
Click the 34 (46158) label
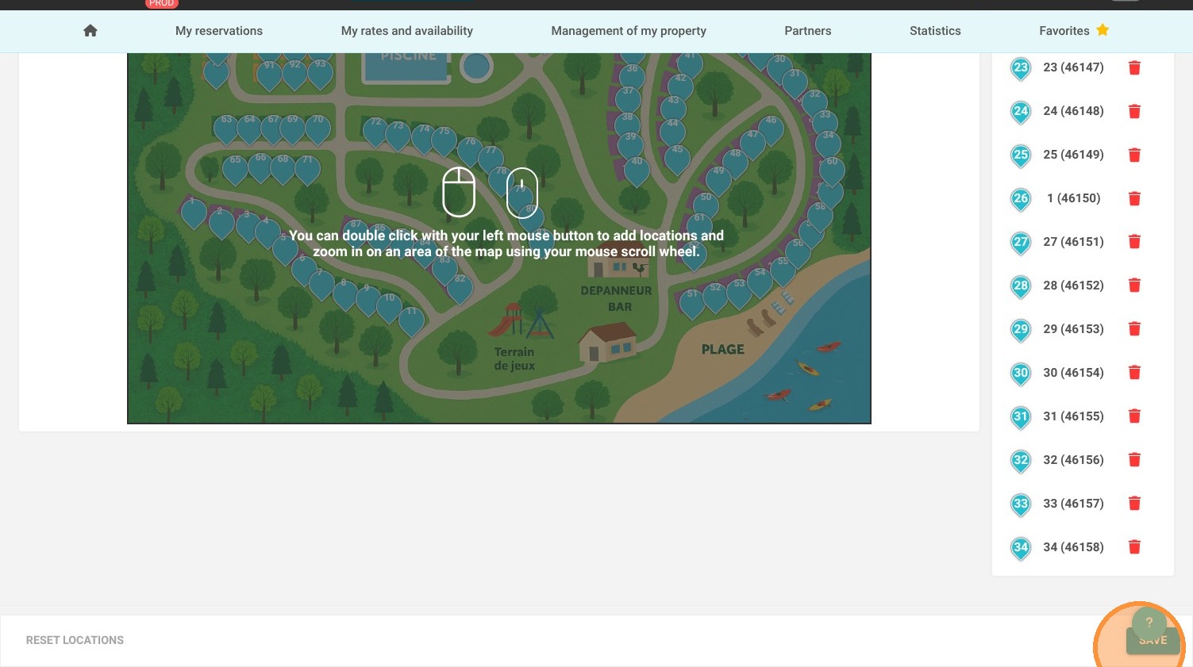pyautogui.click(x=1073, y=547)
